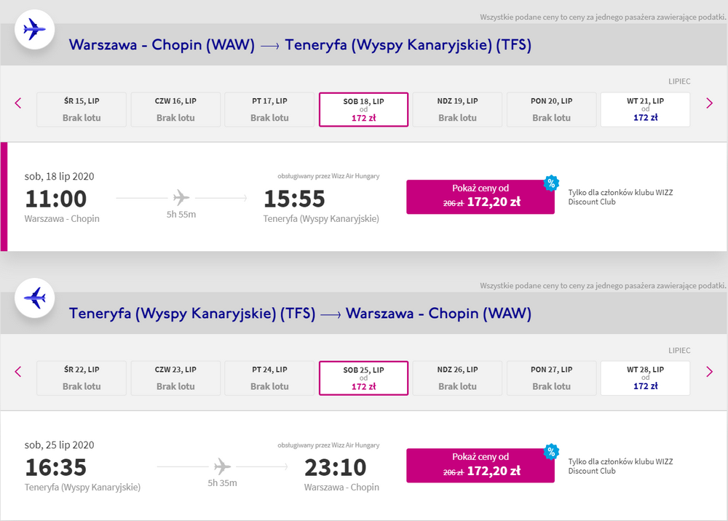The width and height of the screenshot is (728, 521).
Task: Click the Pon 27, Lip return date tile
Action: tap(551, 378)
